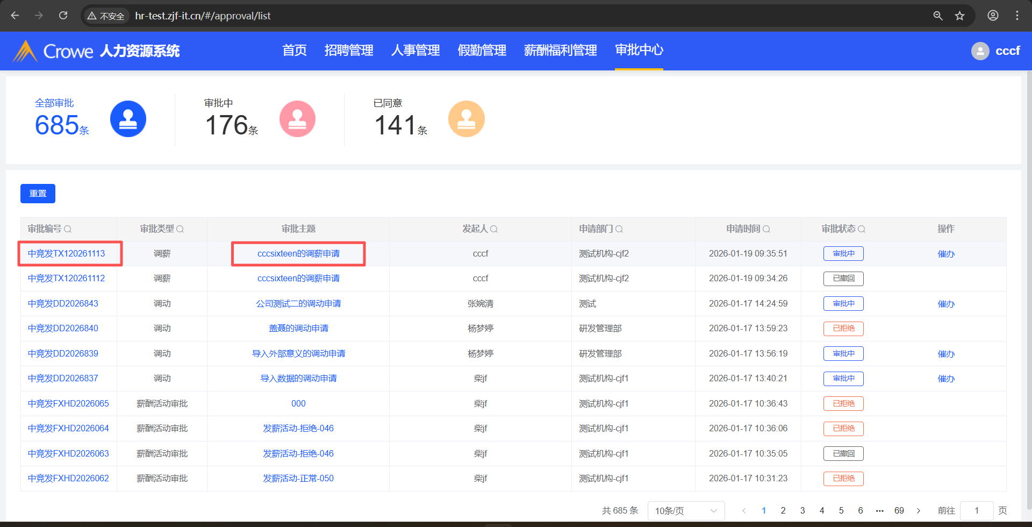Click the pink 审批中 stamp icon

(x=297, y=119)
